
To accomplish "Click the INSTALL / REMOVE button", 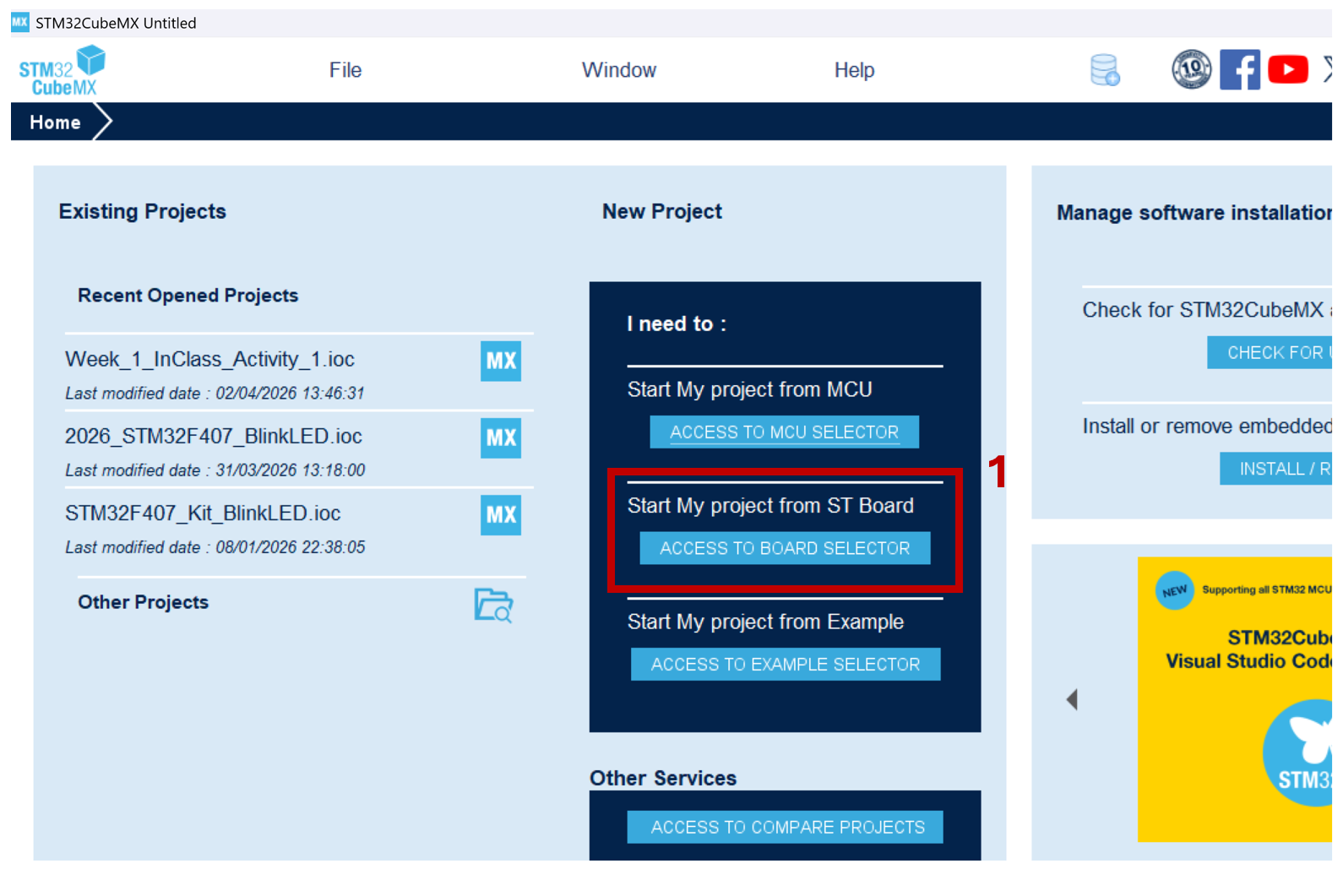I will (1277, 469).
